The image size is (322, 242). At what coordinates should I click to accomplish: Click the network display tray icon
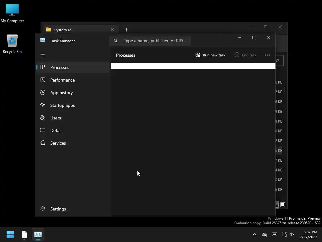tap(284, 234)
